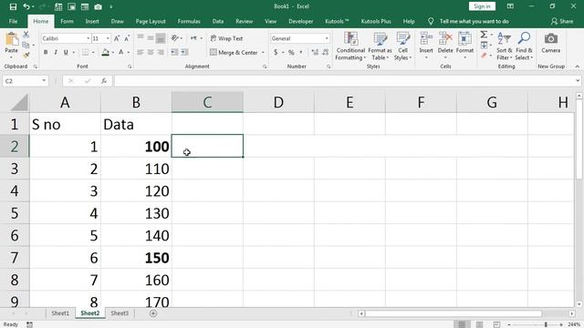Click the Font Color A button
The image size is (584, 328).
pos(121,53)
